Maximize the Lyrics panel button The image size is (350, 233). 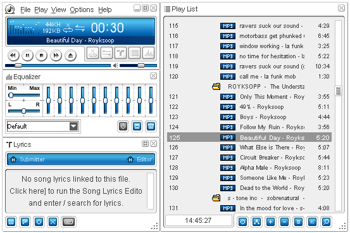pos(145,144)
